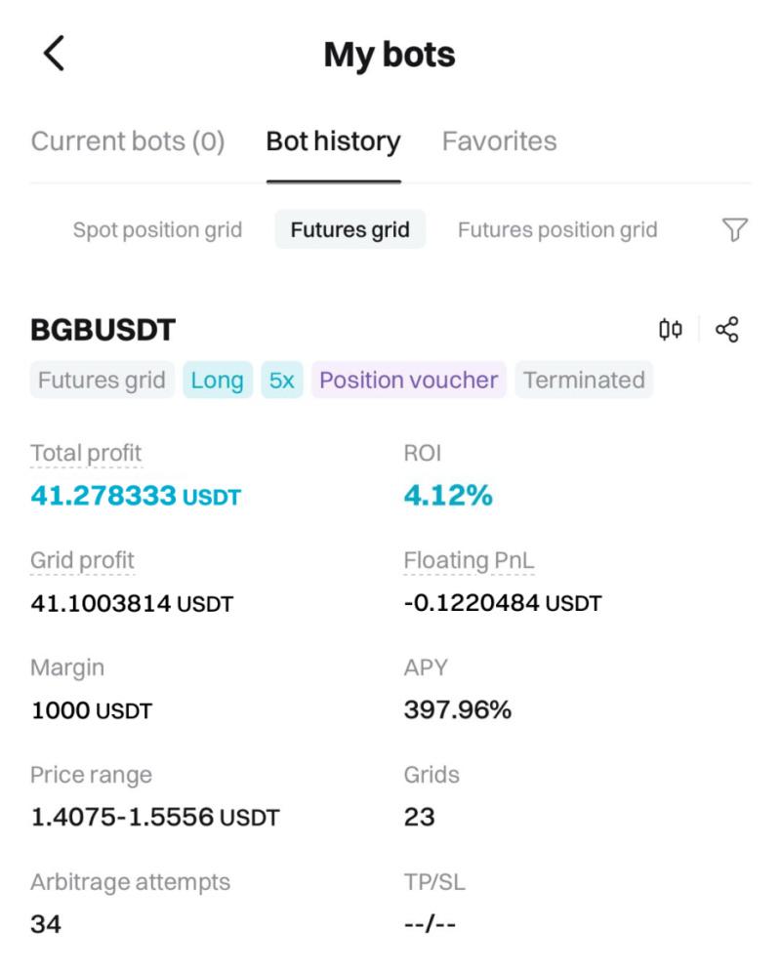
Task: Tap the underlined Total profit label
Action: pyautogui.click(x=86, y=454)
